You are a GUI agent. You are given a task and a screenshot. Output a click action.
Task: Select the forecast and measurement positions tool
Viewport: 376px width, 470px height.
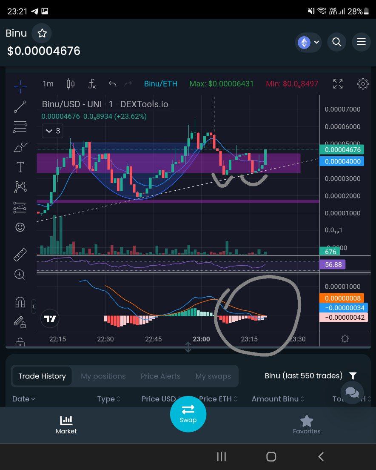tap(20, 207)
